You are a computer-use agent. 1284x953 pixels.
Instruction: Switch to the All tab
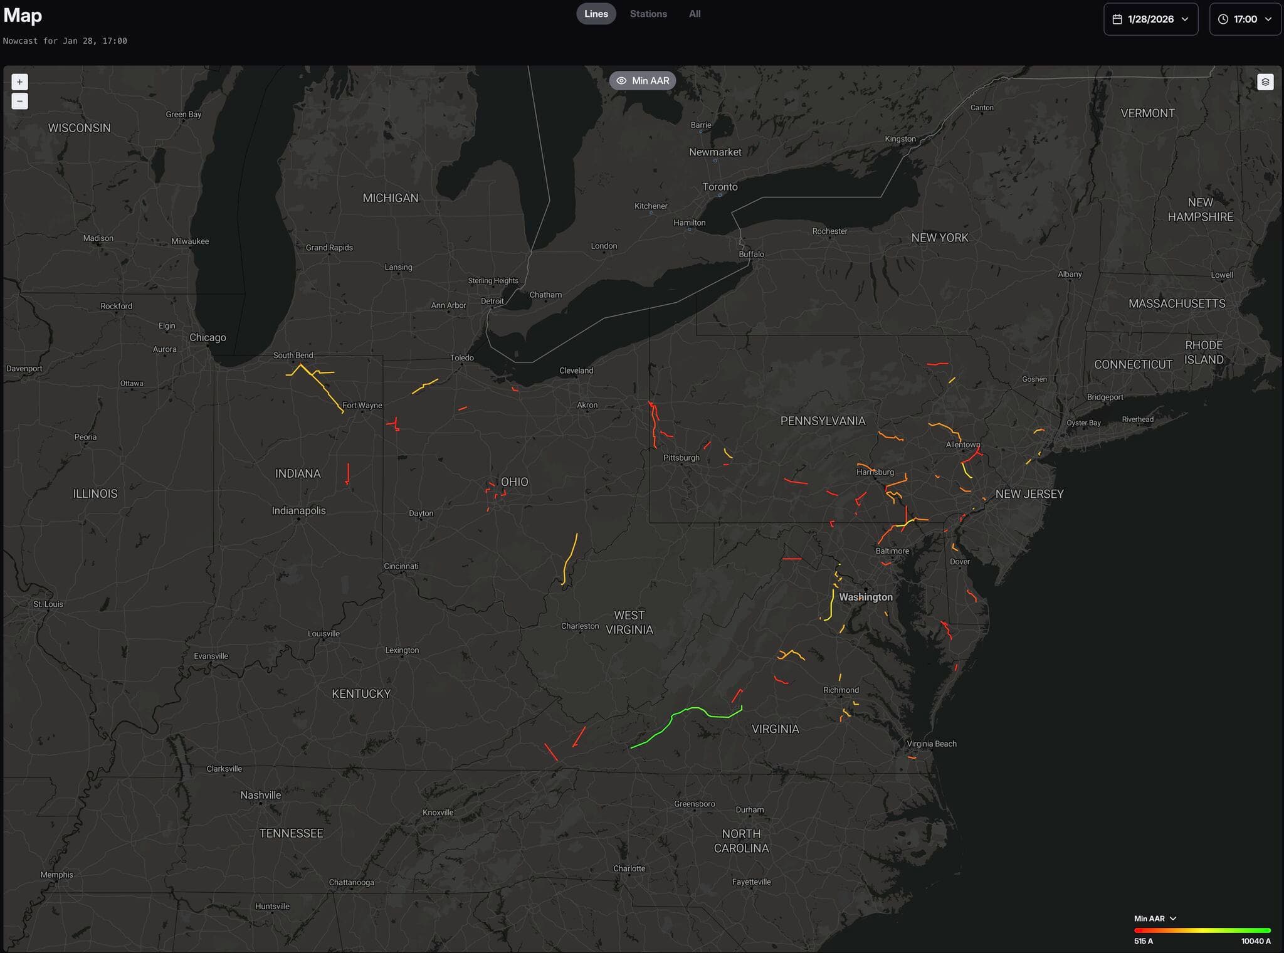tap(695, 14)
